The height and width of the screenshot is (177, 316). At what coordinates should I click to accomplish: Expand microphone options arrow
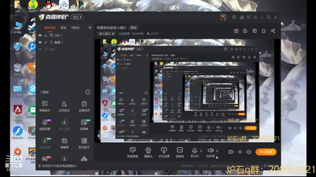point(201,151)
